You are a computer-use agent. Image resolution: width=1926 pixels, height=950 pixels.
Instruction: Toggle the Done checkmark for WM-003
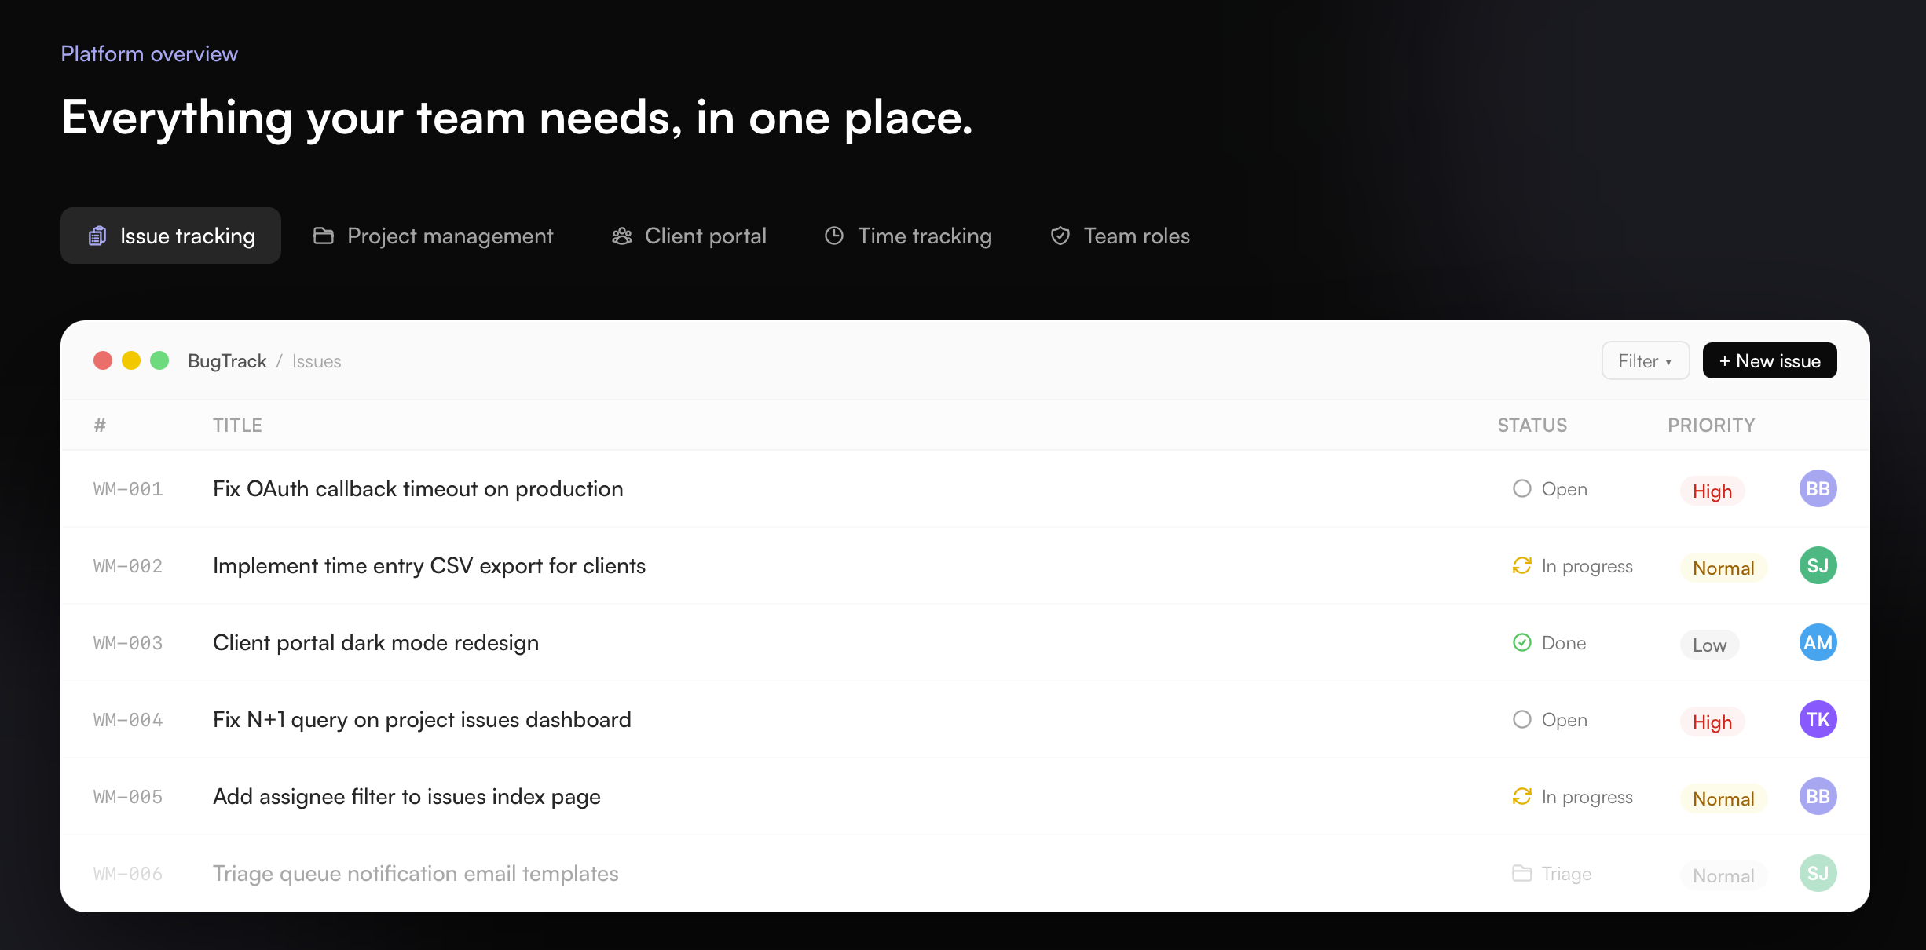(x=1521, y=642)
